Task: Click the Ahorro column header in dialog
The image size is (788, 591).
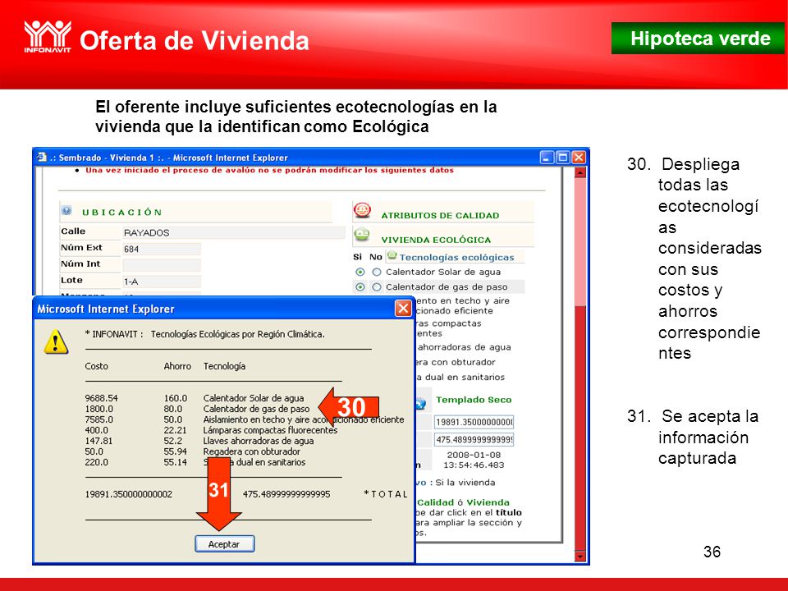Action: click(x=177, y=366)
